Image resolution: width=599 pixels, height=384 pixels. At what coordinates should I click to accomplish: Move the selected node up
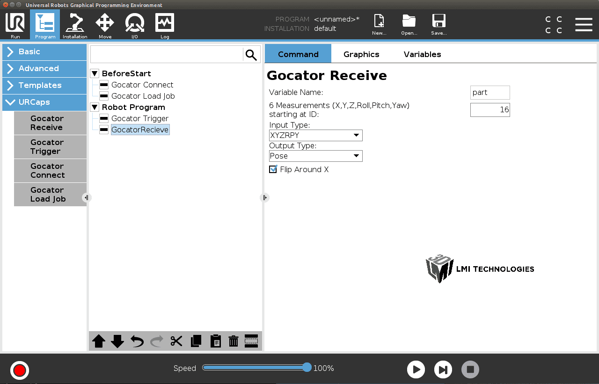99,341
